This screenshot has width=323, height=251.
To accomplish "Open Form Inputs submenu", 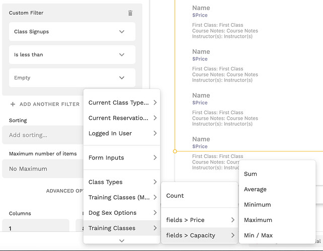I will pyautogui.click(x=122, y=158).
